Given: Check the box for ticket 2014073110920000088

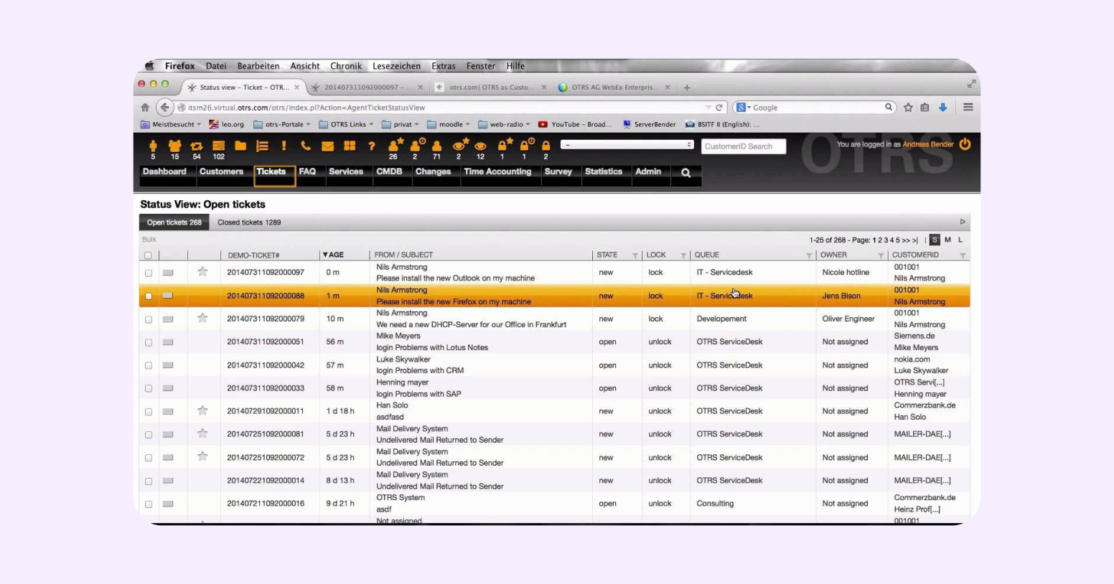Looking at the screenshot, I should click(149, 296).
